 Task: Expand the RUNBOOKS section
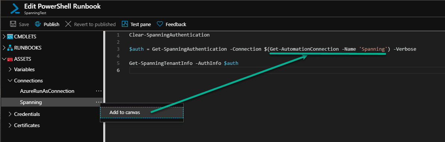pos(4,48)
